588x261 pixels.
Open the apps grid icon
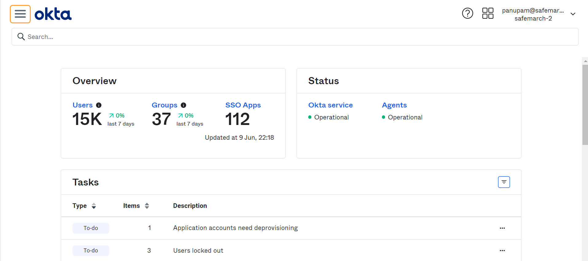tap(488, 14)
